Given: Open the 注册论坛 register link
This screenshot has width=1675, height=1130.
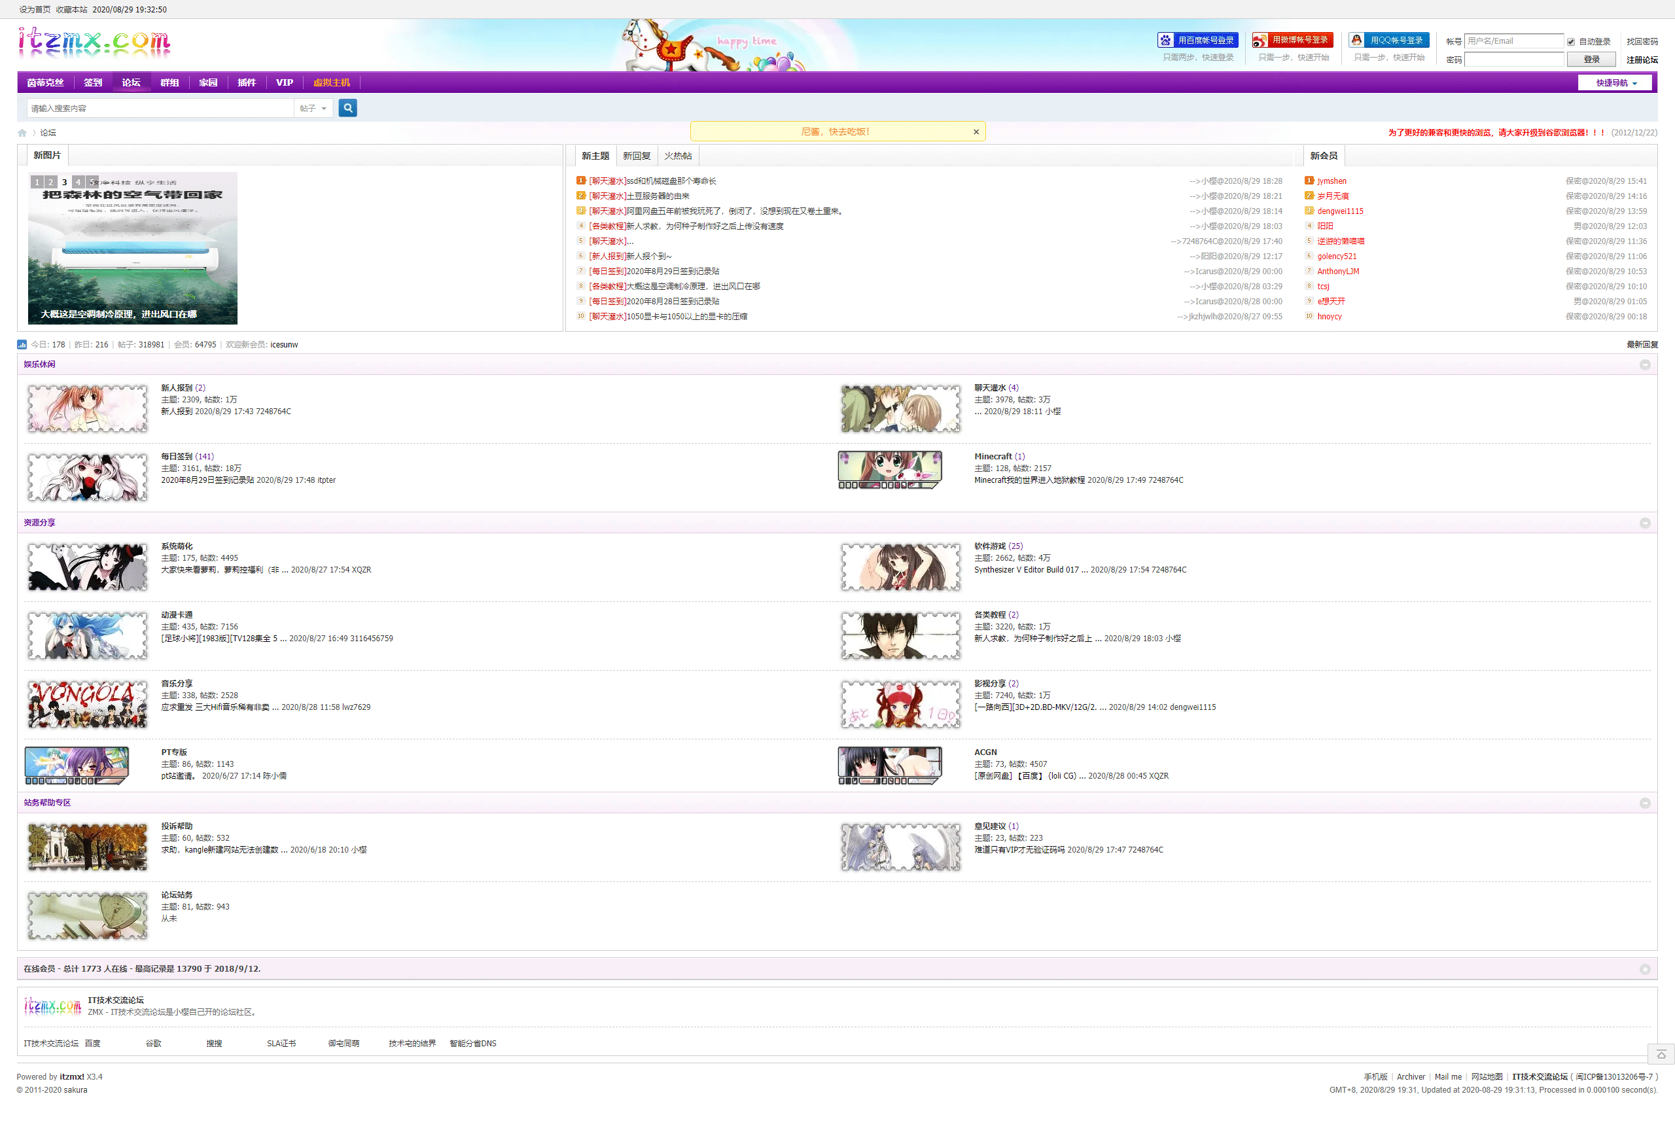Looking at the screenshot, I should (1641, 60).
